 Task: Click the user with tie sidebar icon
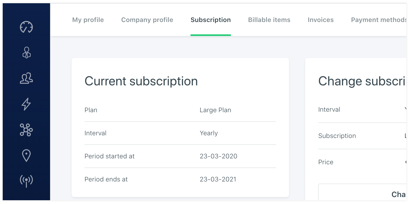(x=26, y=53)
